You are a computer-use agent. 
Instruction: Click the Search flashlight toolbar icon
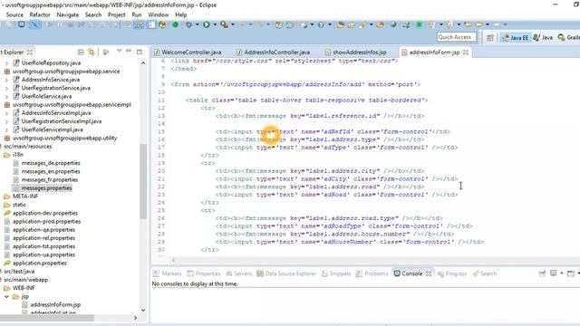pos(362,24)
